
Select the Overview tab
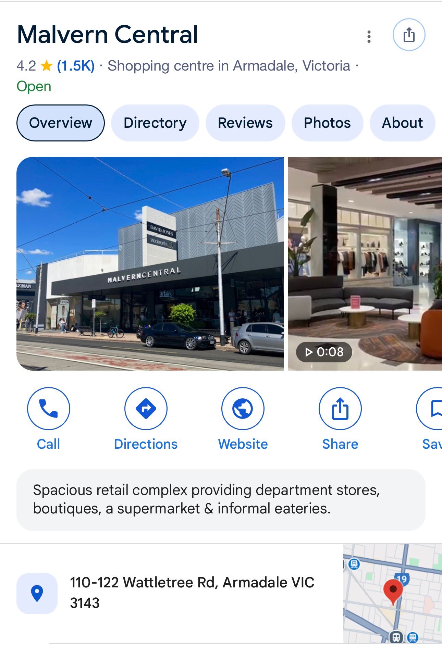(61, 123)
